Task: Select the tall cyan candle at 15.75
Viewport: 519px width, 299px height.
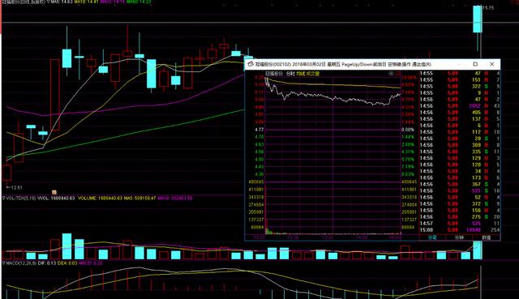Action: click(x=478, y=19)
